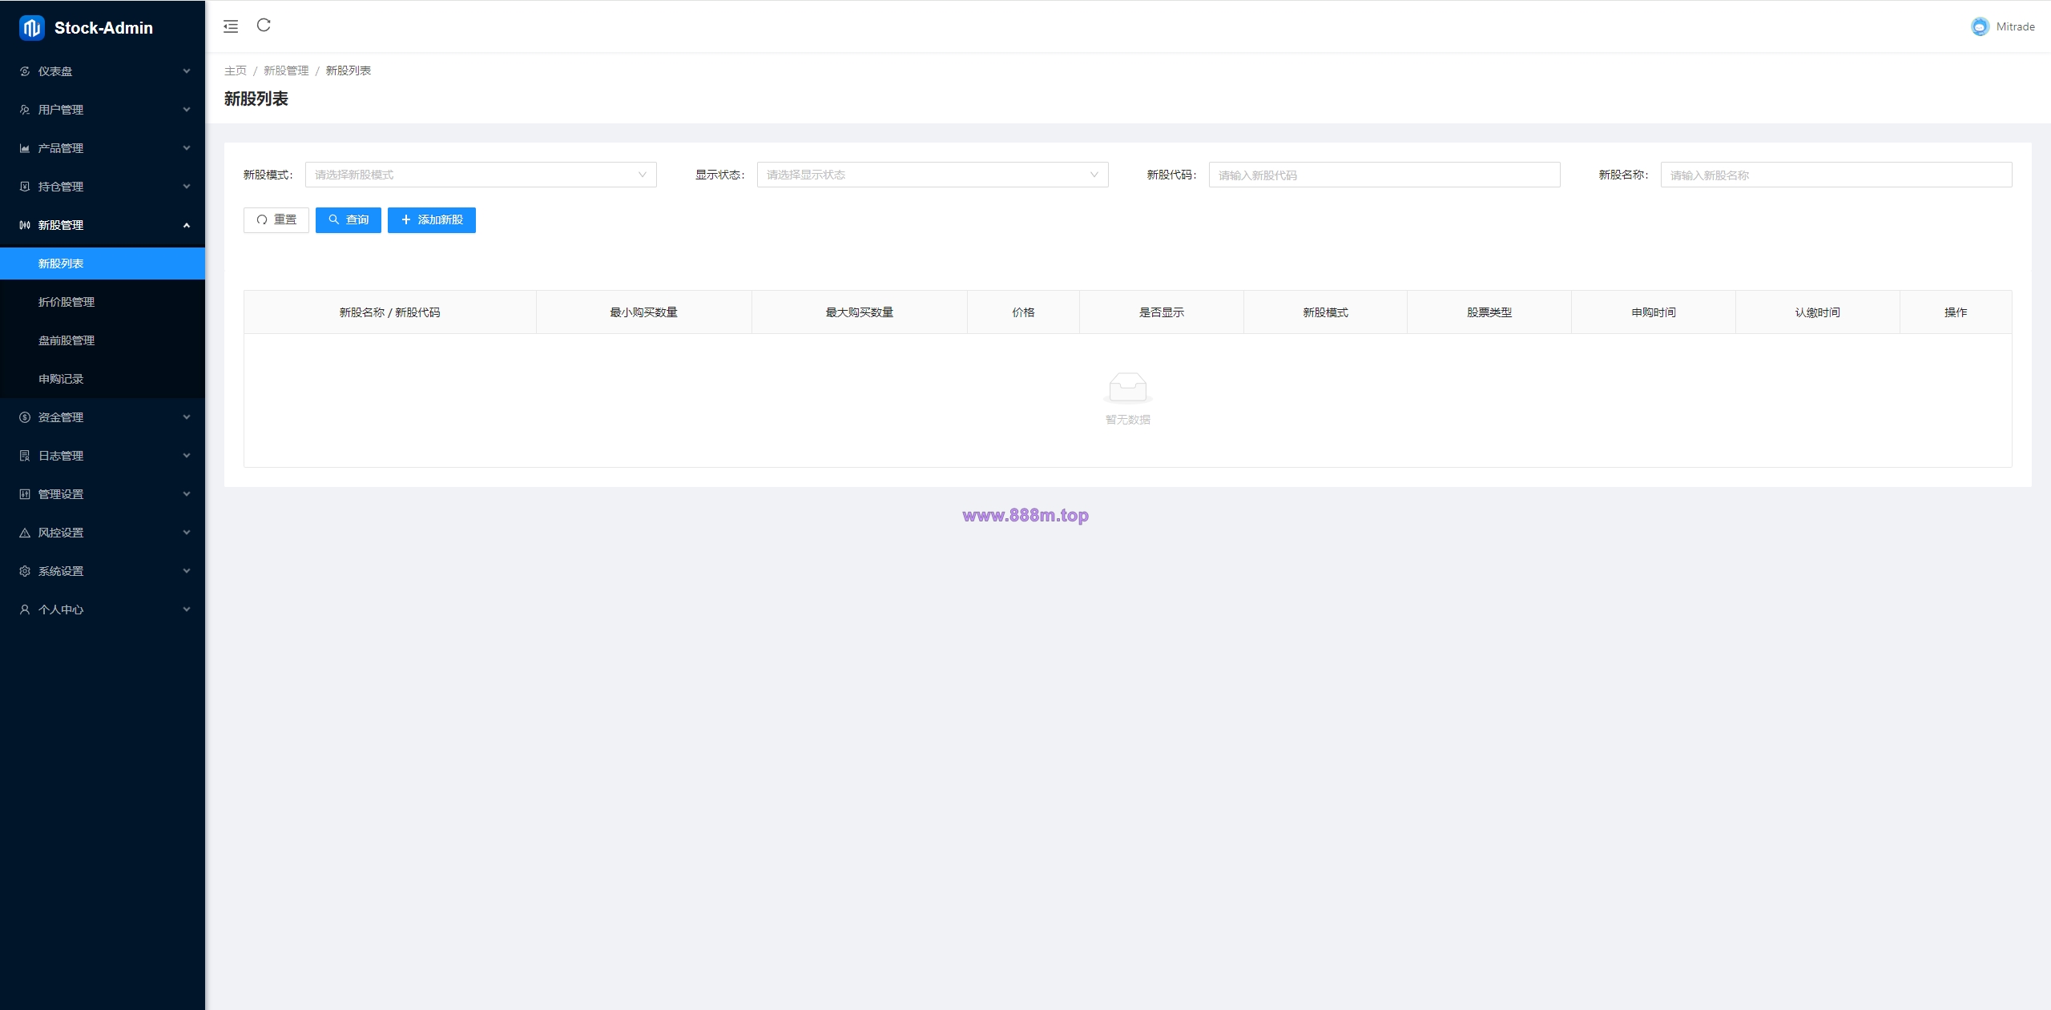Viewport: 2051px width, 1010px height.
Task: Click the 最大购买数量 column header
Action: point(860,312)
